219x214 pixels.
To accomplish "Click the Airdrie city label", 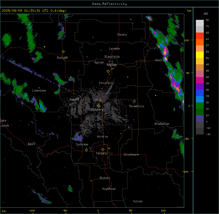I will (x=102, y=137).
